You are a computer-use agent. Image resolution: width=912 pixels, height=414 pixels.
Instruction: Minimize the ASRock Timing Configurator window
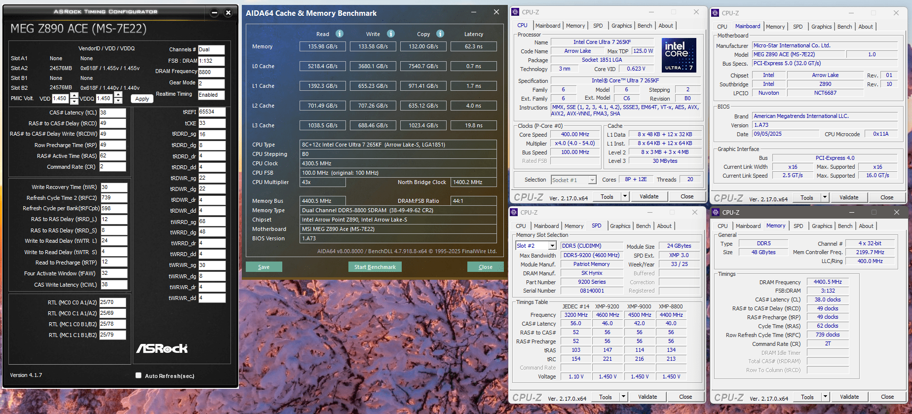214,13
